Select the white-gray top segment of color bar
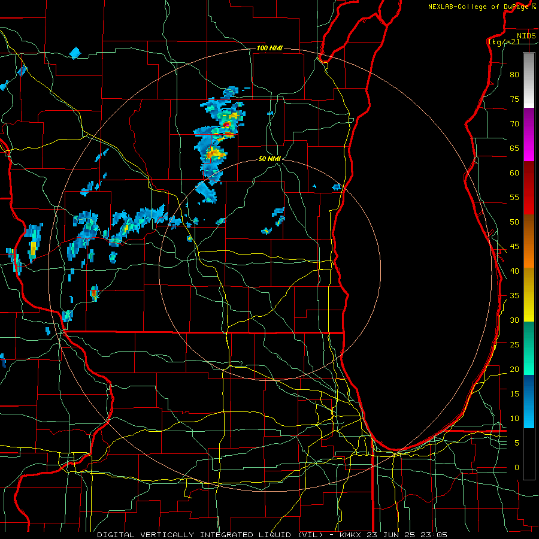Viewport: 539px width, 539px height. (x=529, y=80)
